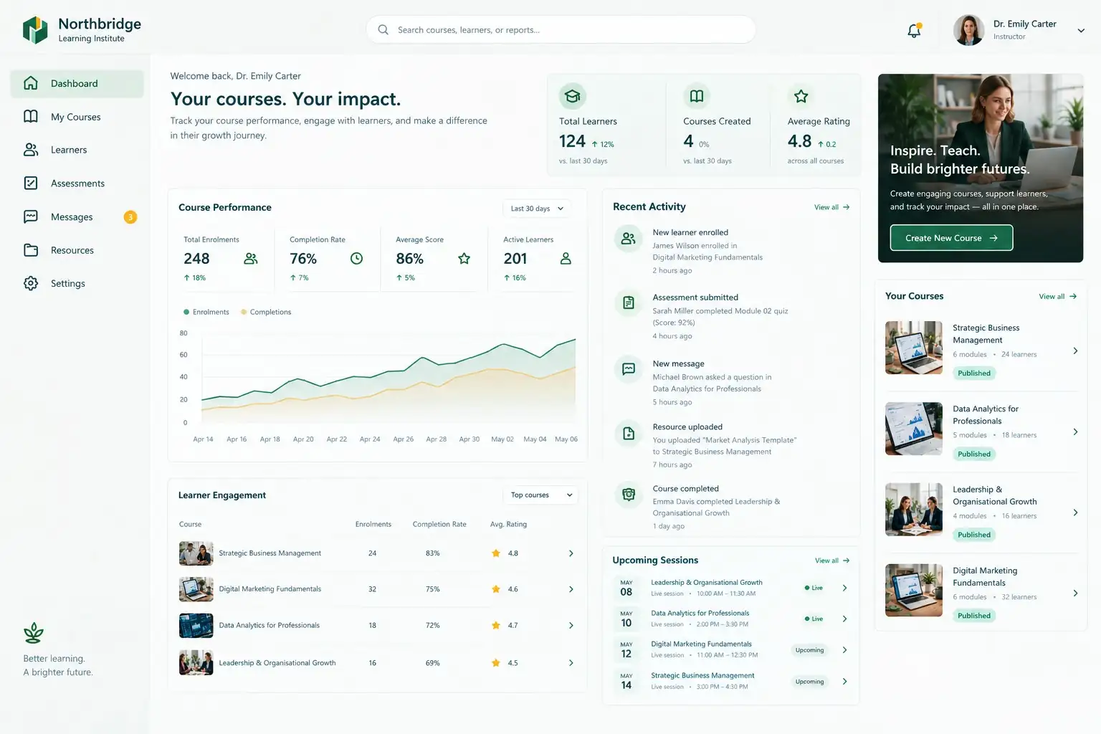Click the notification bell icon
Screen dimensions: 1101x734
coord(914,31)
